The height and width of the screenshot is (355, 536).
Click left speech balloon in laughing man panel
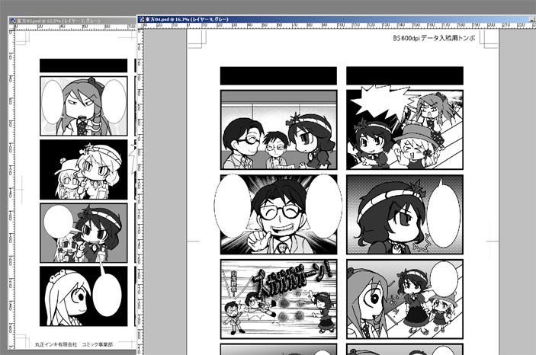[233, 206]
